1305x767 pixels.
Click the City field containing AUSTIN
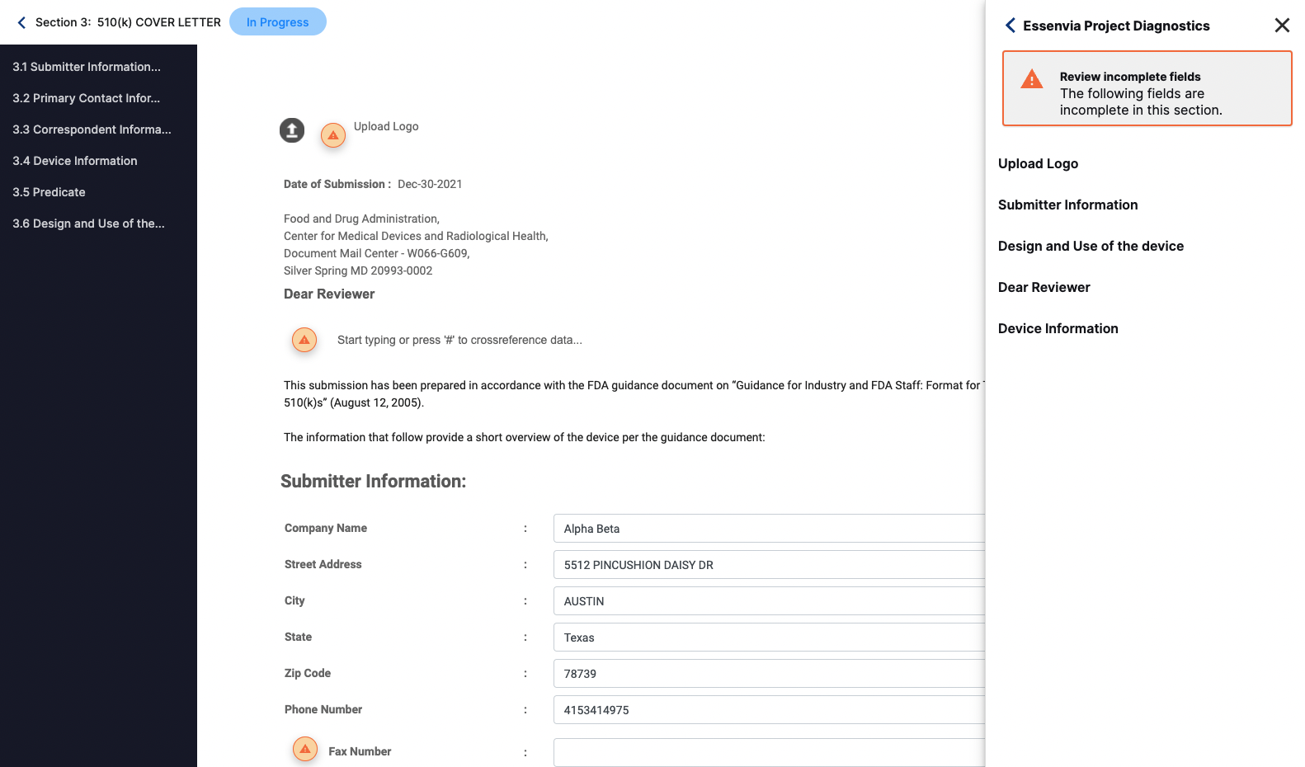click(769, 601)
